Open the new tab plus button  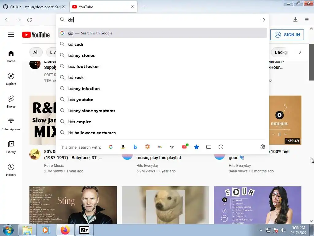click(x=144, y=7)
